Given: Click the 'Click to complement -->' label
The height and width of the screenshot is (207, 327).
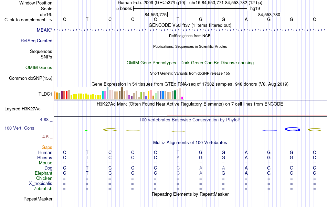Looking at the screenshot, I should 28,20.
